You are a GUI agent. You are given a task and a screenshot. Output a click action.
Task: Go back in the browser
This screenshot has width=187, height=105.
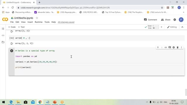click(x=3, y=8)
